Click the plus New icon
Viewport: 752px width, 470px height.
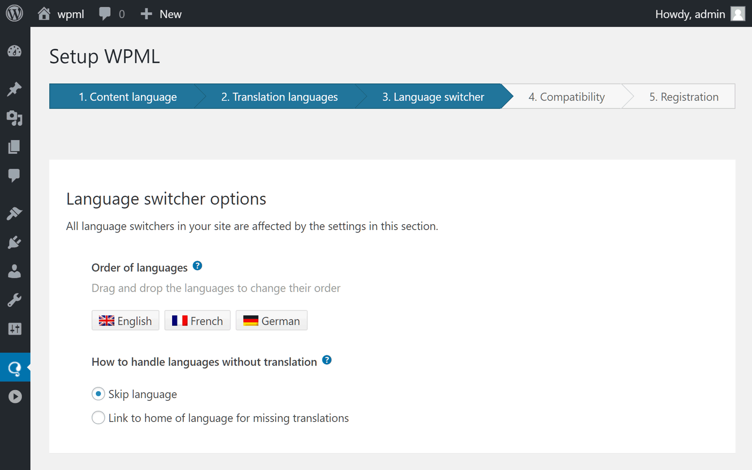click(x=146, y=14)
